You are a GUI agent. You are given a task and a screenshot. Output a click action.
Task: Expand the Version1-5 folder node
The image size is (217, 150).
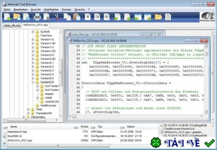pyautogui.click(x=33, y=47)
